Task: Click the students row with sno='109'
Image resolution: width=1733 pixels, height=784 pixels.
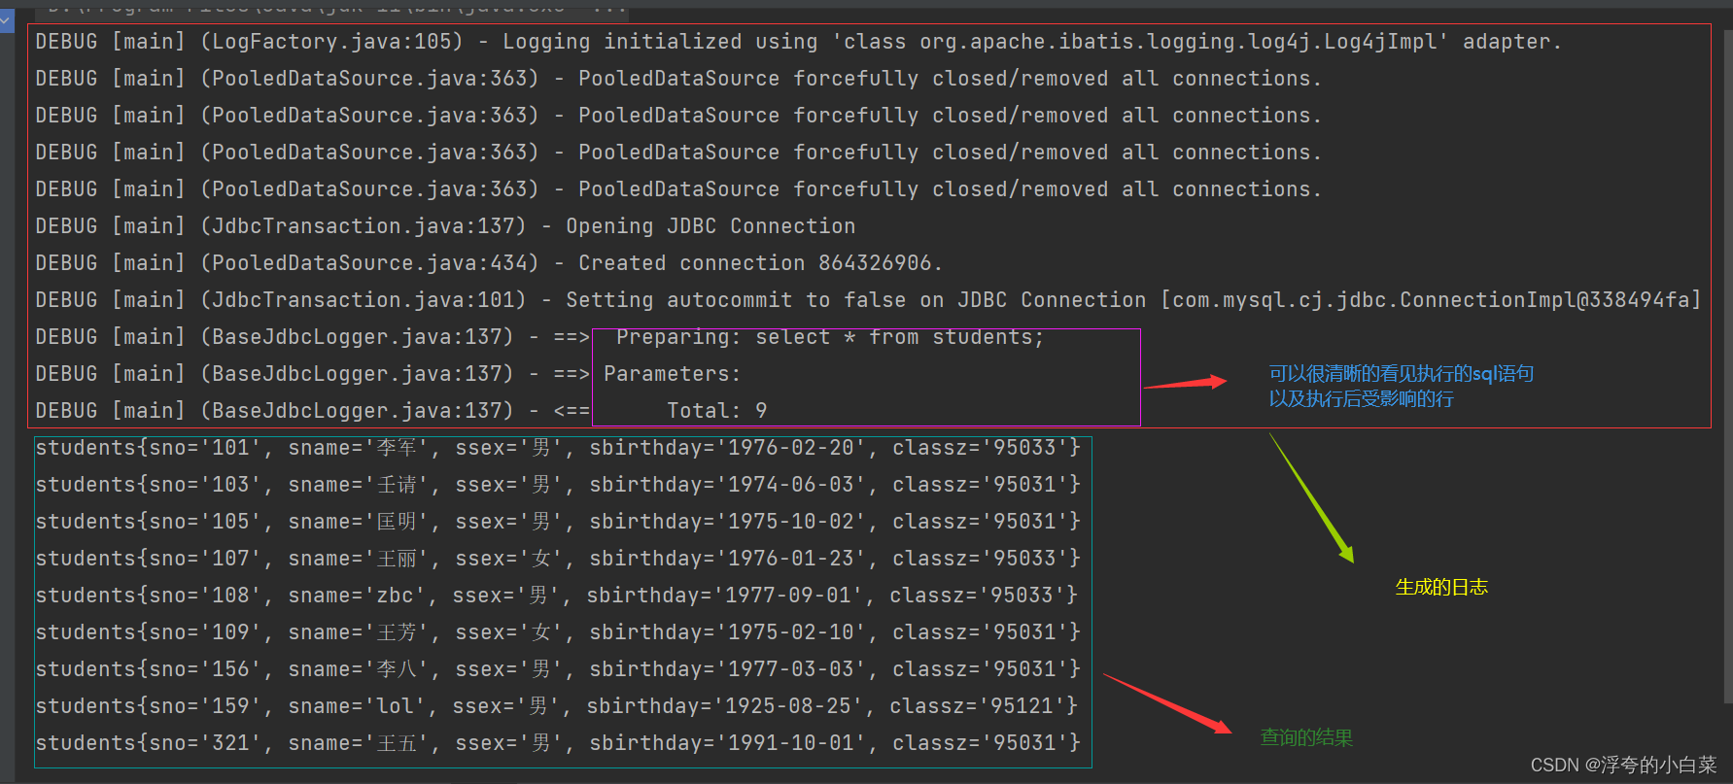Action: point(558,632)
